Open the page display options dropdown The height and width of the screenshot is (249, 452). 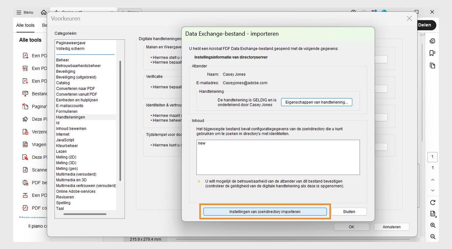(x=433, y=213)
